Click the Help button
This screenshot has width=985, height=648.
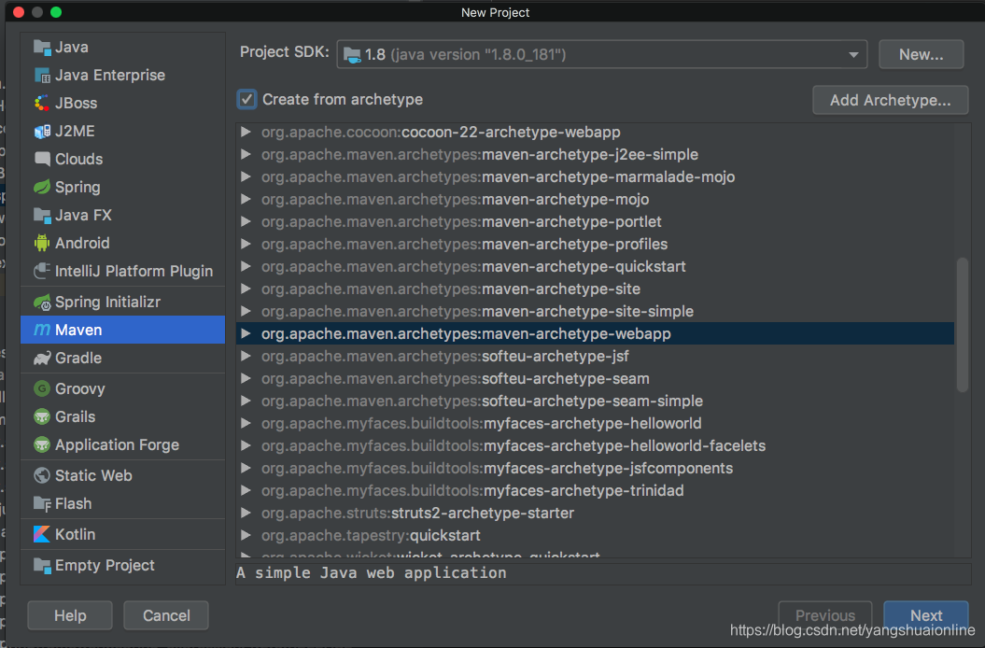click(70, 615)
